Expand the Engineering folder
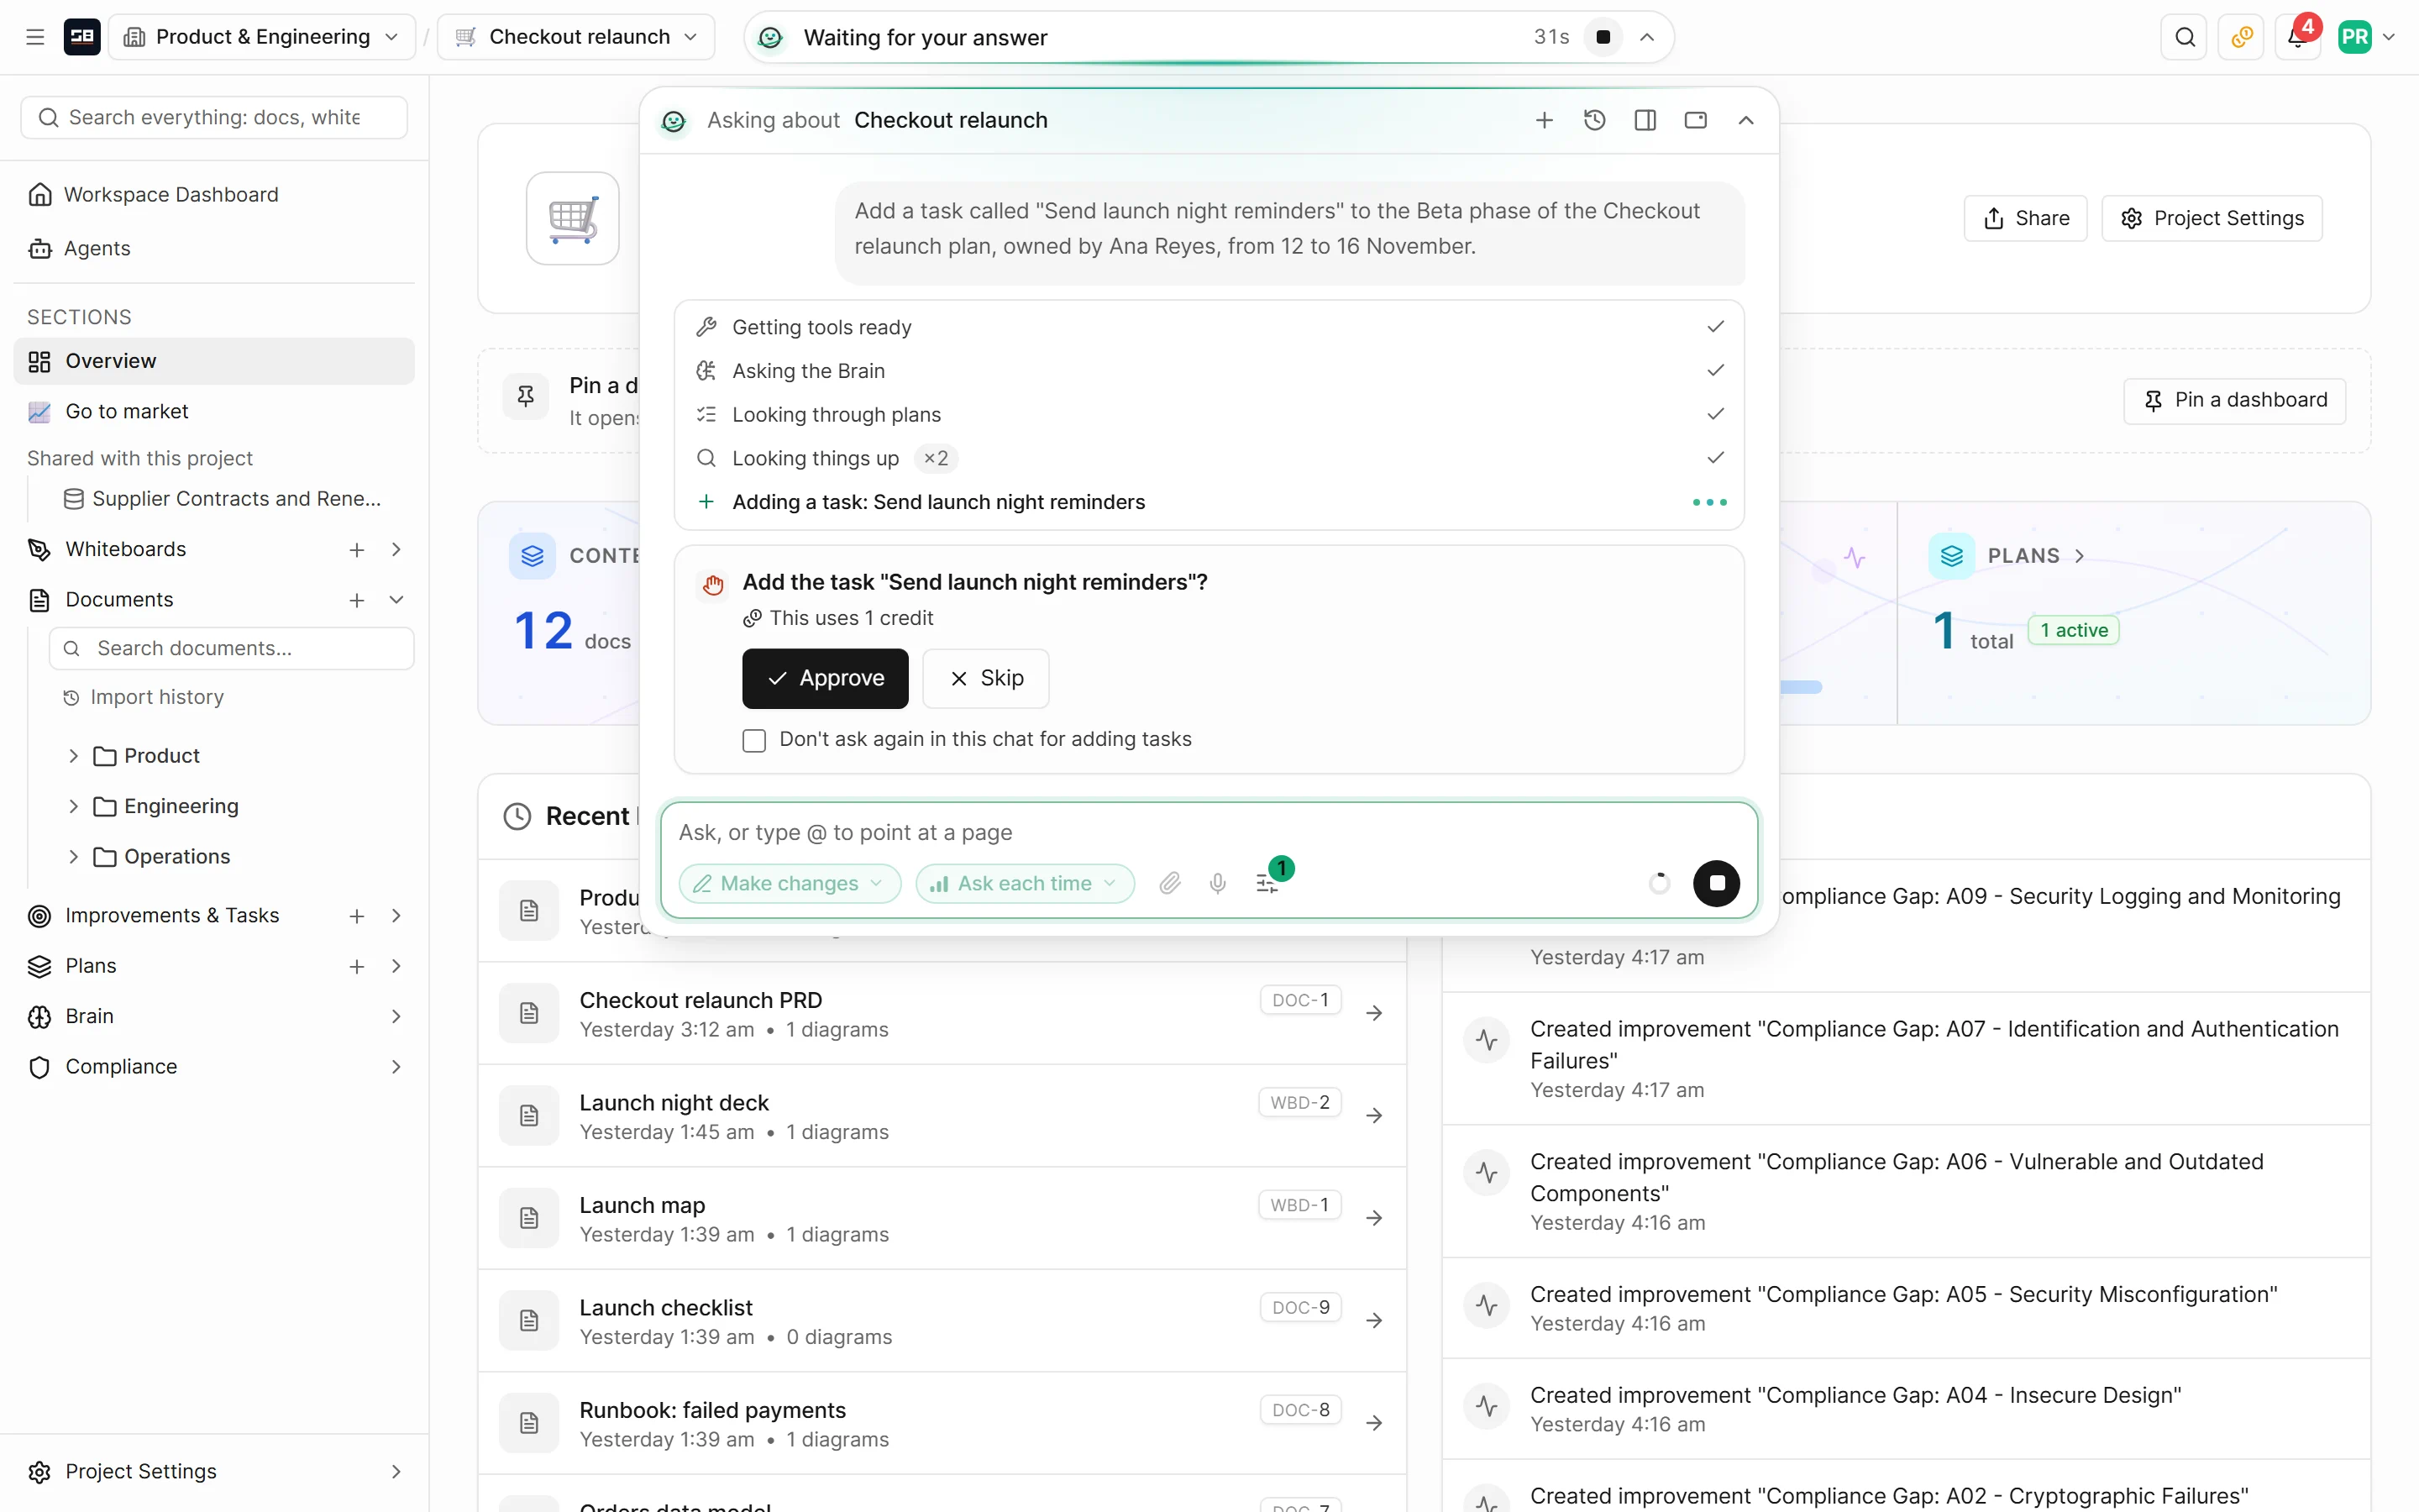Screen dimensions: 2419x1512 tap(73, 806)
